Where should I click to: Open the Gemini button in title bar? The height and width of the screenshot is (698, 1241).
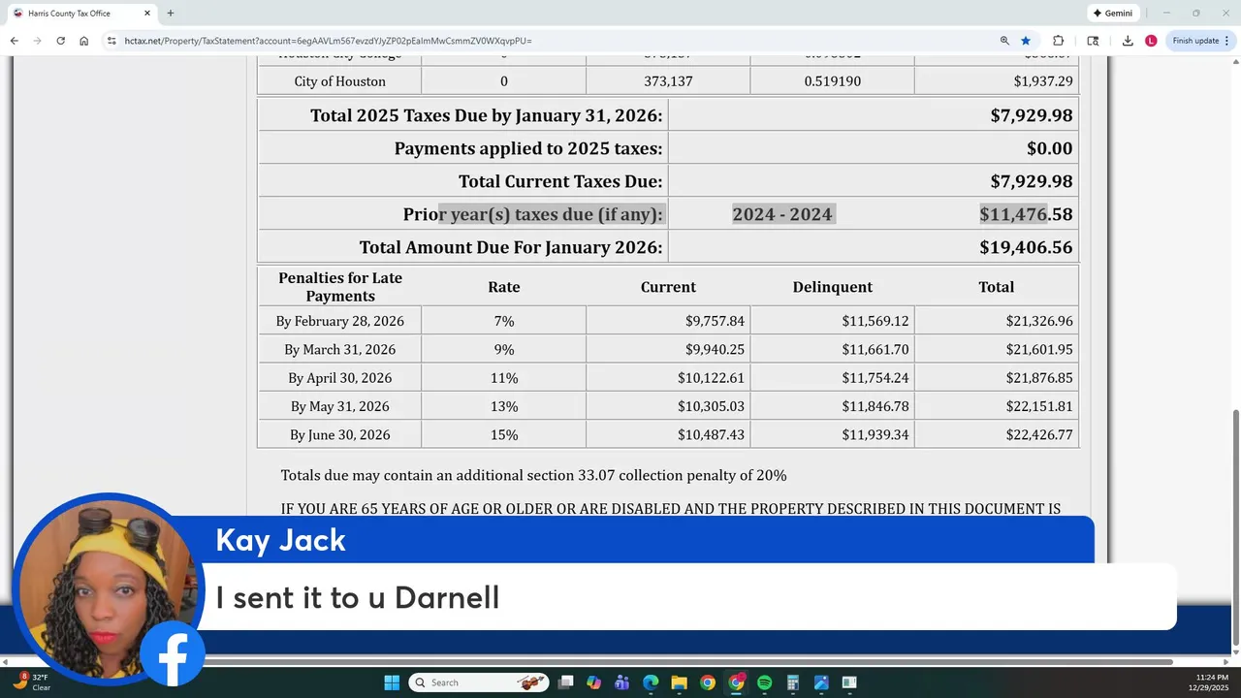[1112, 14]
